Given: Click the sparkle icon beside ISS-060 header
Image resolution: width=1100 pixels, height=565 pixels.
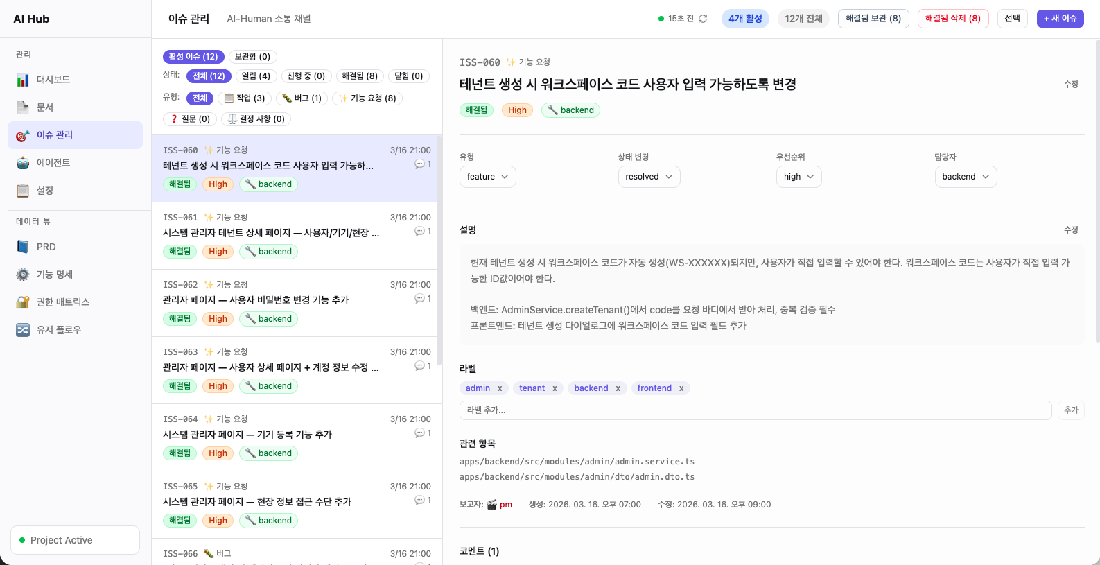Looking at the screenshot, I should 511,62.
